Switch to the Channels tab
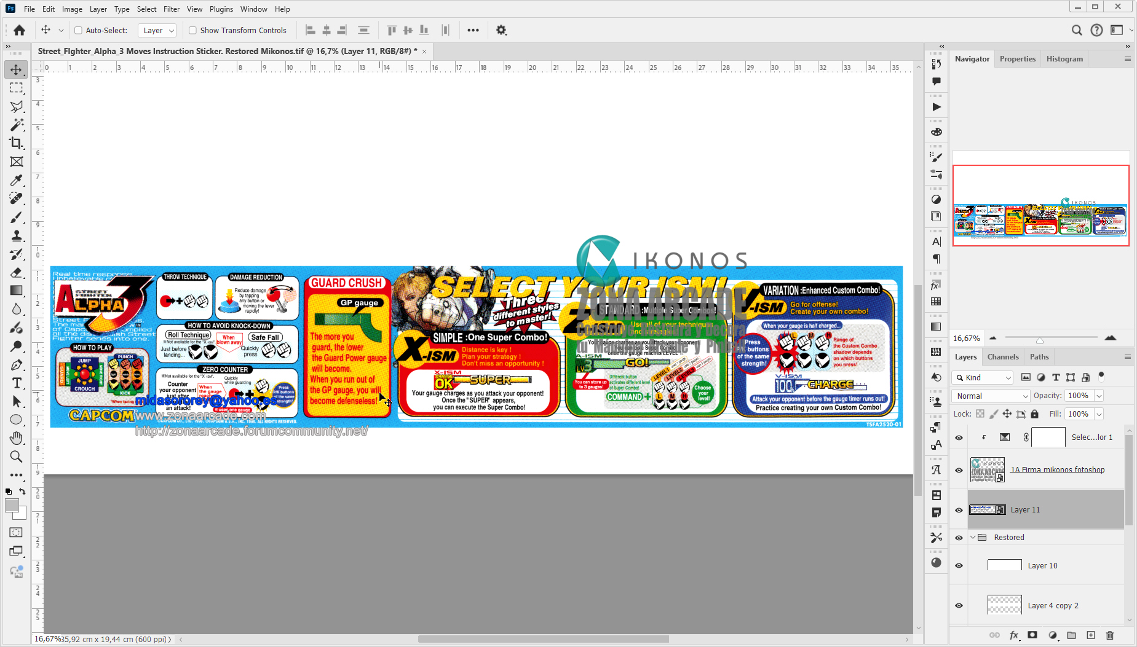The width and height of the screenshot is (1137, 647). click(1003, 357)
